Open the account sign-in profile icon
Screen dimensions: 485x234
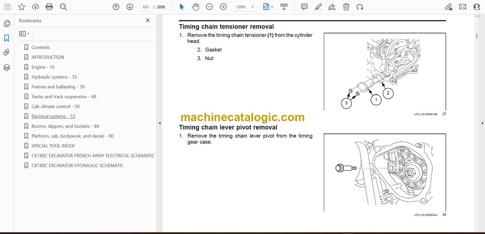coord(477,7)
